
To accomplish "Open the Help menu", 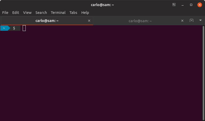I will [85, 13].
